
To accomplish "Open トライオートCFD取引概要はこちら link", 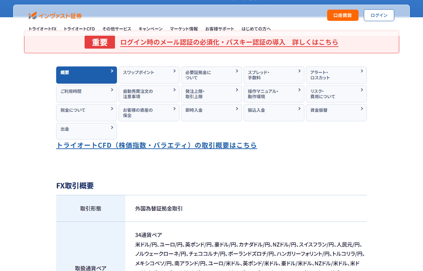I will point(157,145).
